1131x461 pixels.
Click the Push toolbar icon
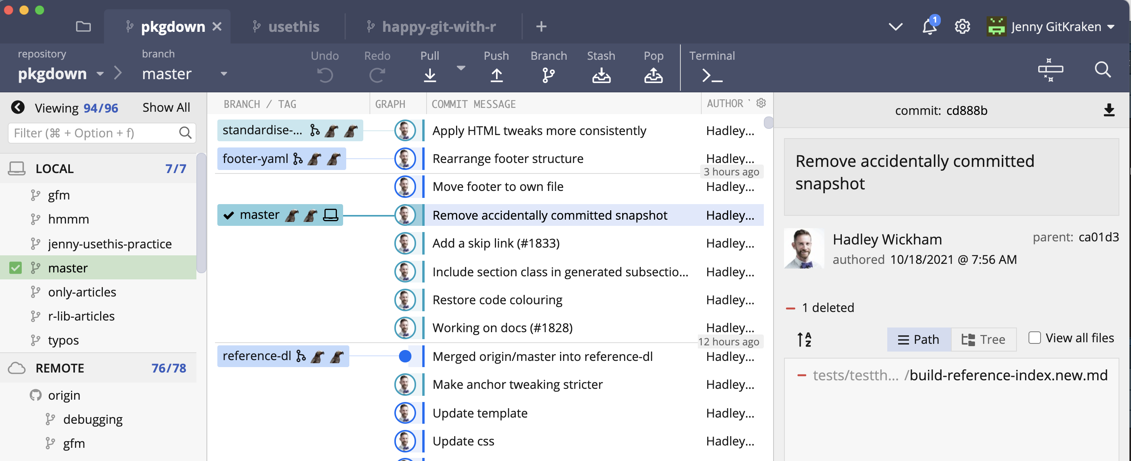pyautogui.click(x=496, y=75)
